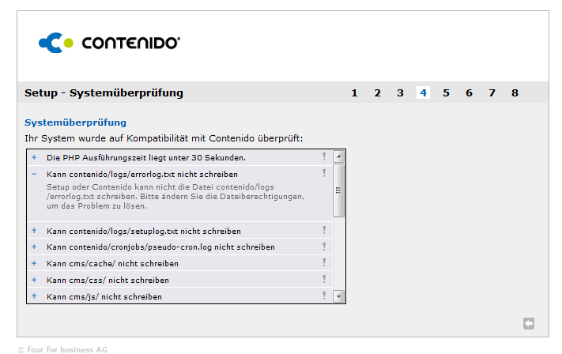Go to setup step 8

tap(515, 92)
